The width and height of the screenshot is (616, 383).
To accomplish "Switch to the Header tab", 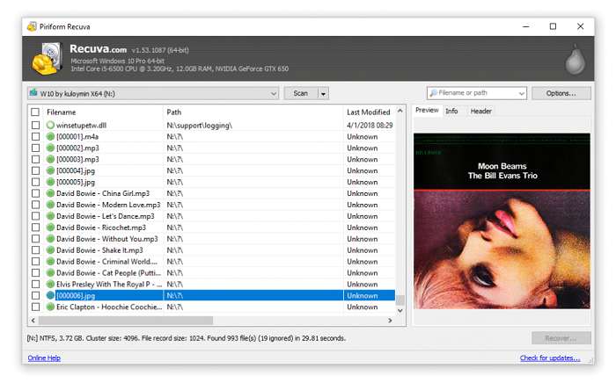I will tap(480, 111).
